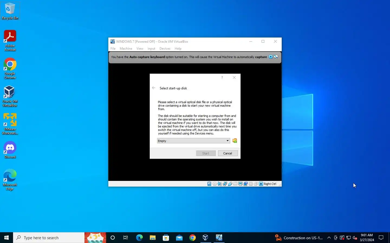The height and width of the screenshot is (243, 390).
Task: Click the keyboard capture arrow icon beside Right Ctrl
Action: coord(261,184)
